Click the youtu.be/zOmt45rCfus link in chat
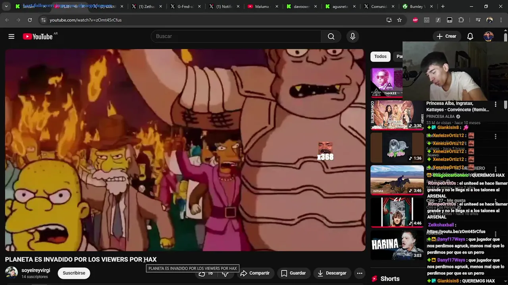 456,232
